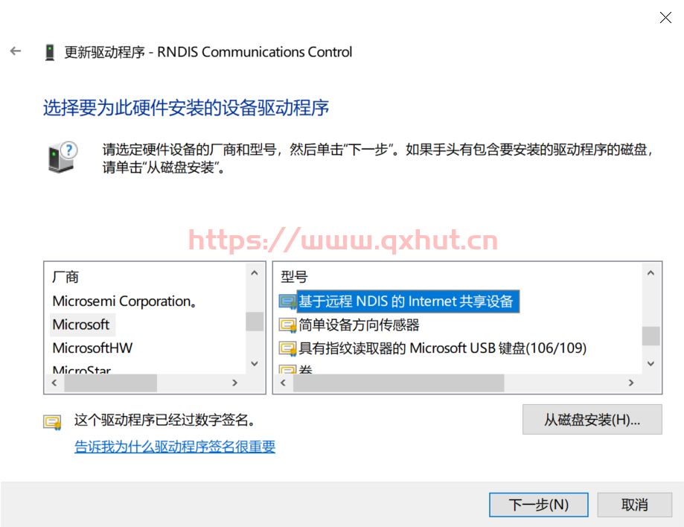This screenshot has width=684, height=527.
Task: Close the update driver dialog
Action: [665, 17]
